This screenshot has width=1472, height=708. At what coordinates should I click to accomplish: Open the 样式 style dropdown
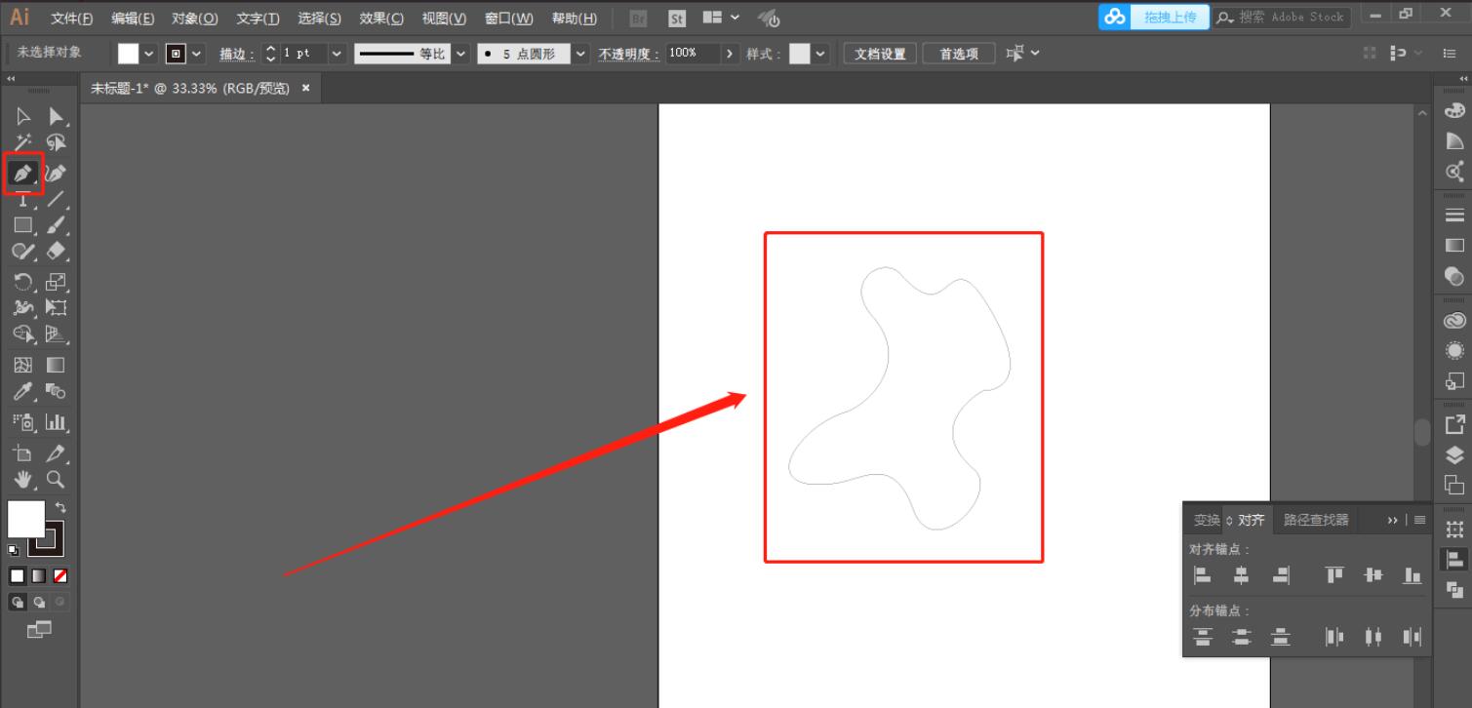819,54
